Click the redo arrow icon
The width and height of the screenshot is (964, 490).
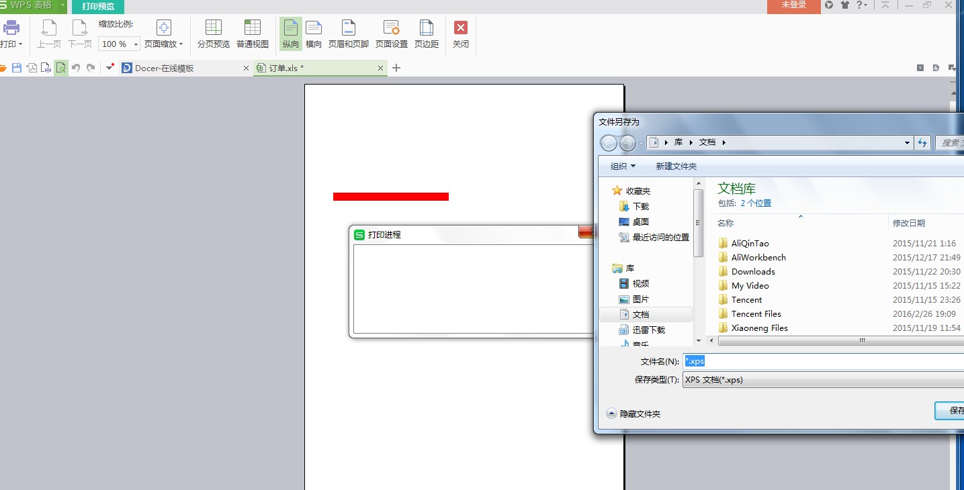click(x=91, y=68)
